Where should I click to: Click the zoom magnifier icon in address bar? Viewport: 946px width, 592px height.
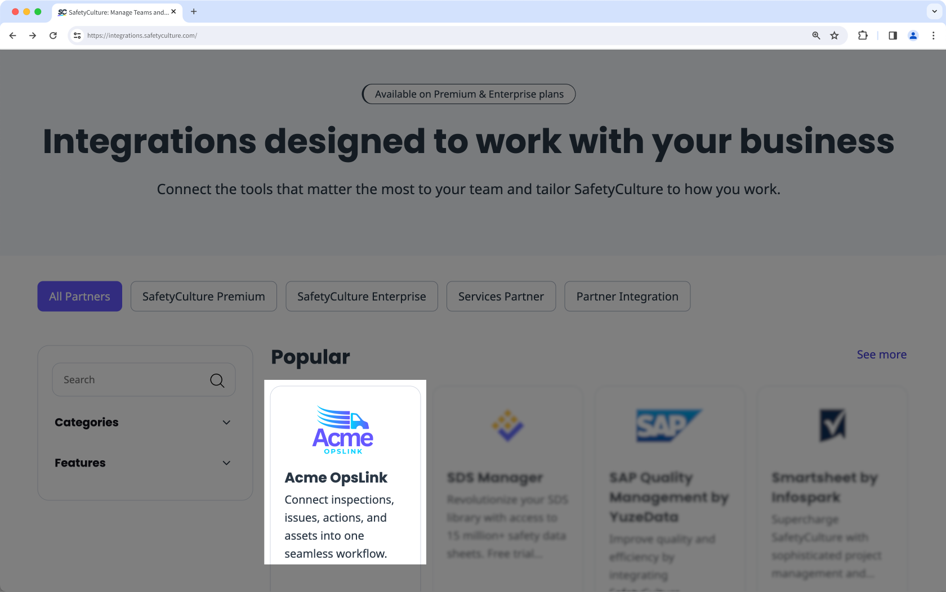coord(816,35)
